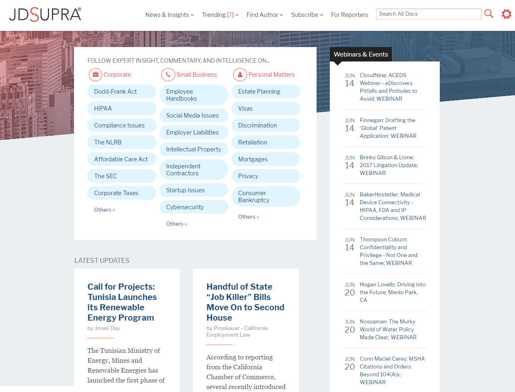
Task: Open the red settings gear icon
Action: 506,14
